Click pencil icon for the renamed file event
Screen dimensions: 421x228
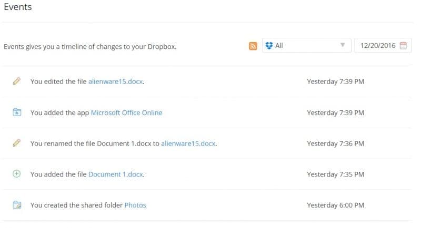point(17,143)
